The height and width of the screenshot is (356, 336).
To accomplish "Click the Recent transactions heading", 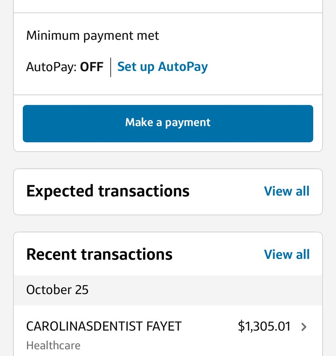I will pos(99,254).
